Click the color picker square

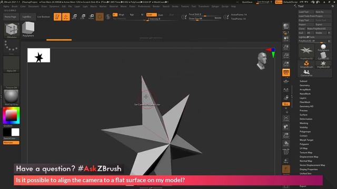pyautogui.click(x=11, y=115)
